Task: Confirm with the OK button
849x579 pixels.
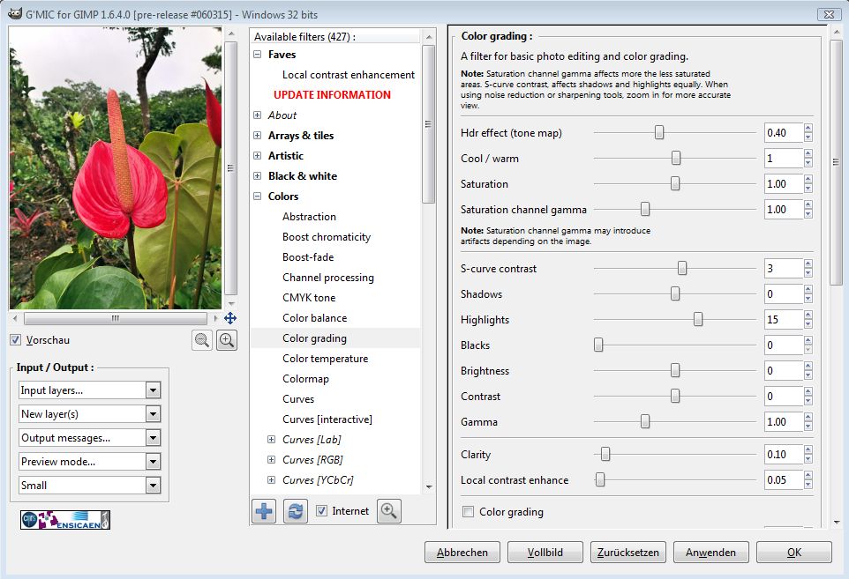Action: click(x=793, y=552)
